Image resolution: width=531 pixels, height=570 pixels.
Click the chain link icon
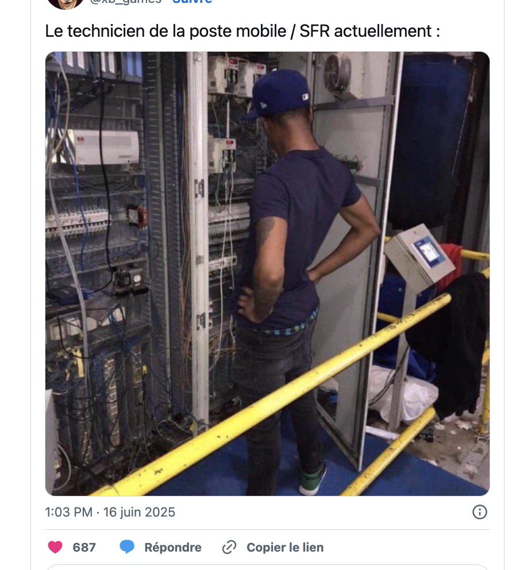pyautogui.click(x=229, y=547)
